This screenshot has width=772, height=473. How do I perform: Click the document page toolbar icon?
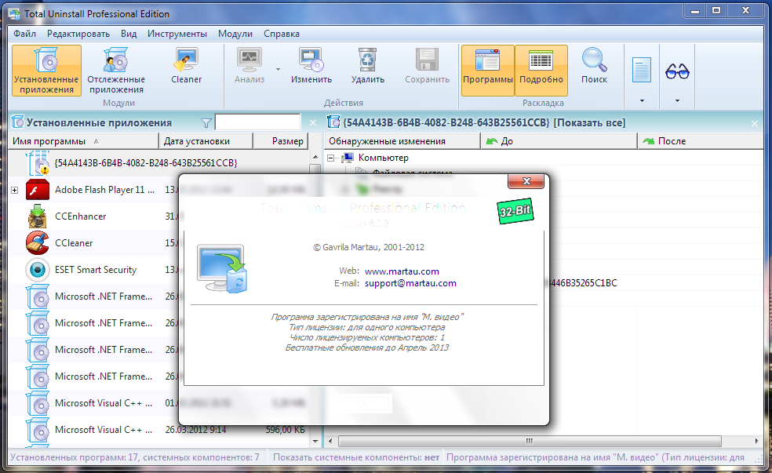coord(642,71)
